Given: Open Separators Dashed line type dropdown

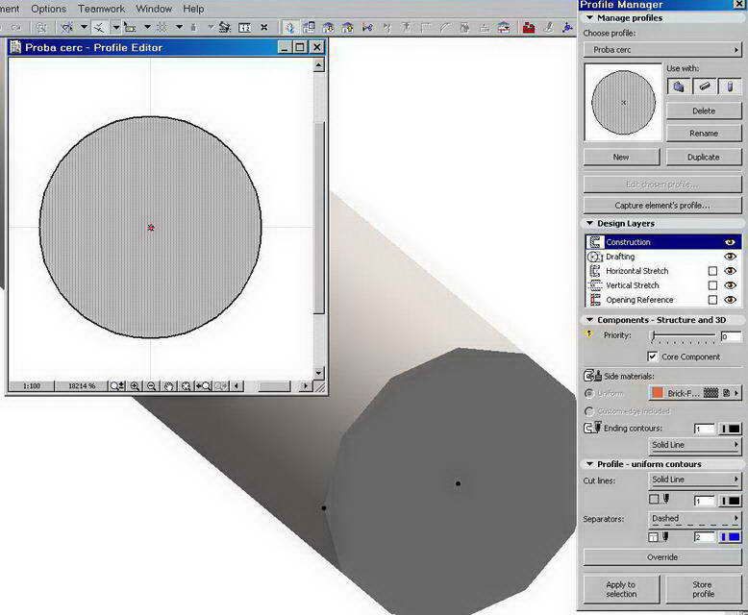Looking at the screenshot, I should pos(695,518).
